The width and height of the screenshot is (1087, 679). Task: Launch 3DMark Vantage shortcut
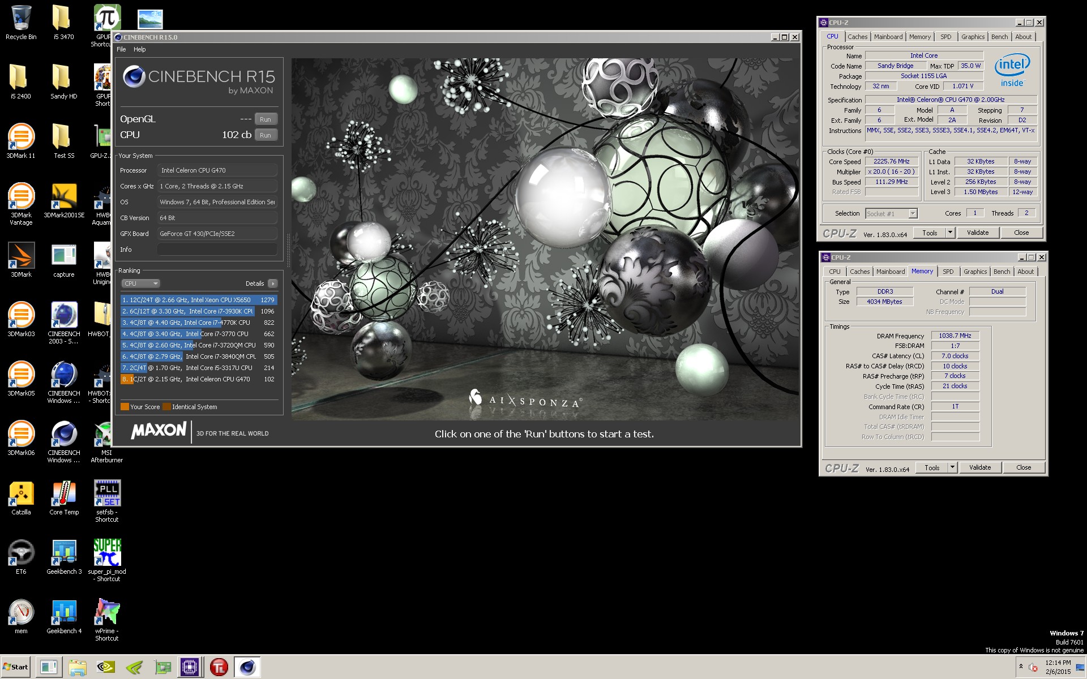[x=21, y=204]
